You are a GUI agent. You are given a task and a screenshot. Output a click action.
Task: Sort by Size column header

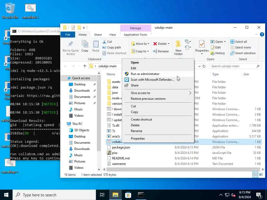point(252,74)
